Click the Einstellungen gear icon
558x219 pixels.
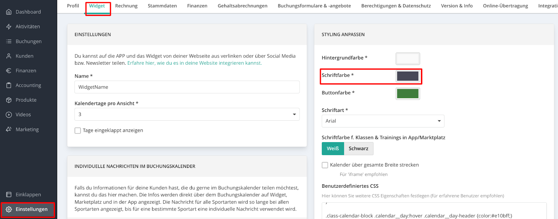[9, 209]
